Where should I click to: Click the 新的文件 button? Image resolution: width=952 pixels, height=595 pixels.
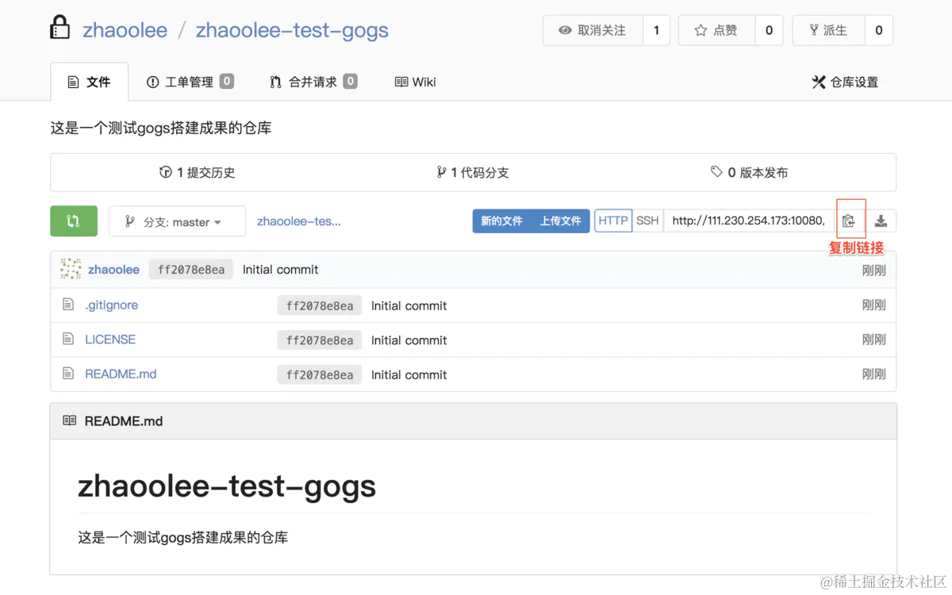click(x=501, y=221)
